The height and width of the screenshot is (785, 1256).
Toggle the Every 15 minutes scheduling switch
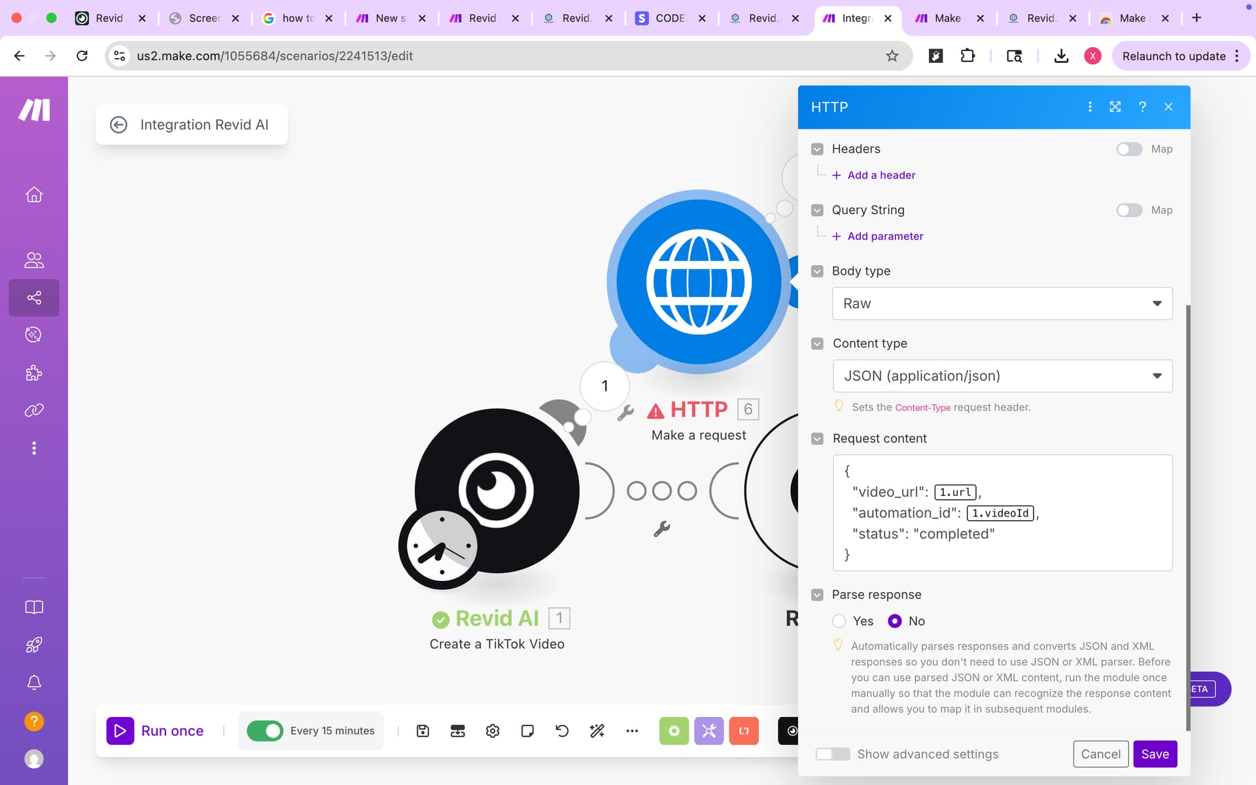[x=265, y=731]
